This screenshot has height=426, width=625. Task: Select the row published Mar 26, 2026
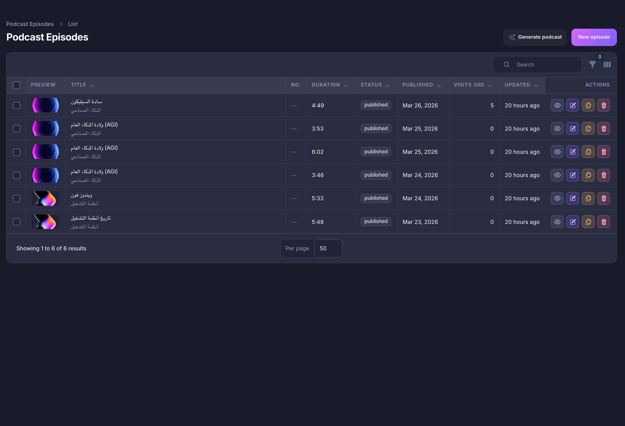click(17, 105)
